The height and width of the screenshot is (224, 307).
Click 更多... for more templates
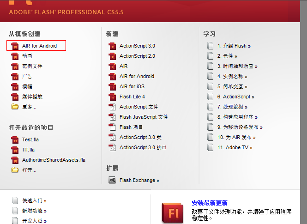[29, 107]
